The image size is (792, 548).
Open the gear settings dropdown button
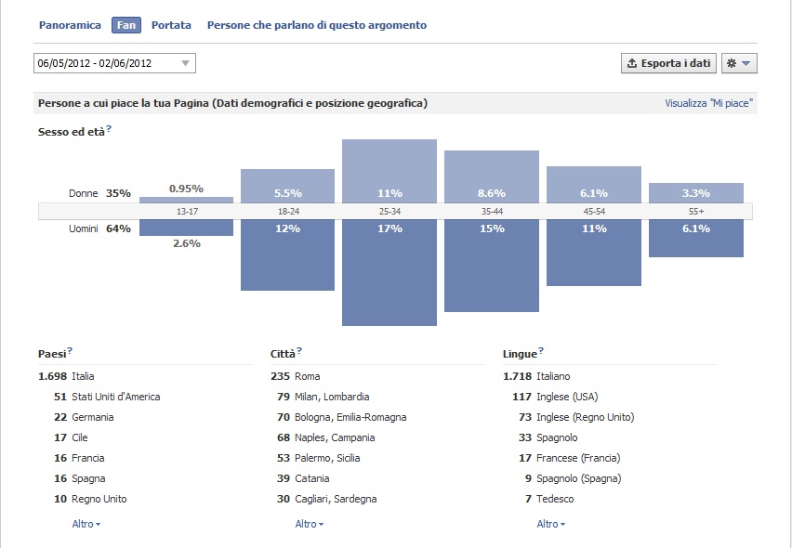(x=739, y=63)
